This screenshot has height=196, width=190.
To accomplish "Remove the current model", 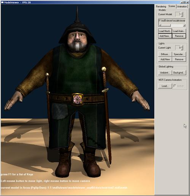I will (x=179, y=36).
